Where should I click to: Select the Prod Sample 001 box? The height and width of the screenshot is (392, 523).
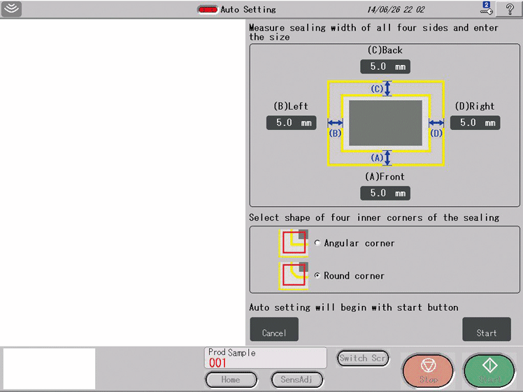(266, 358)
